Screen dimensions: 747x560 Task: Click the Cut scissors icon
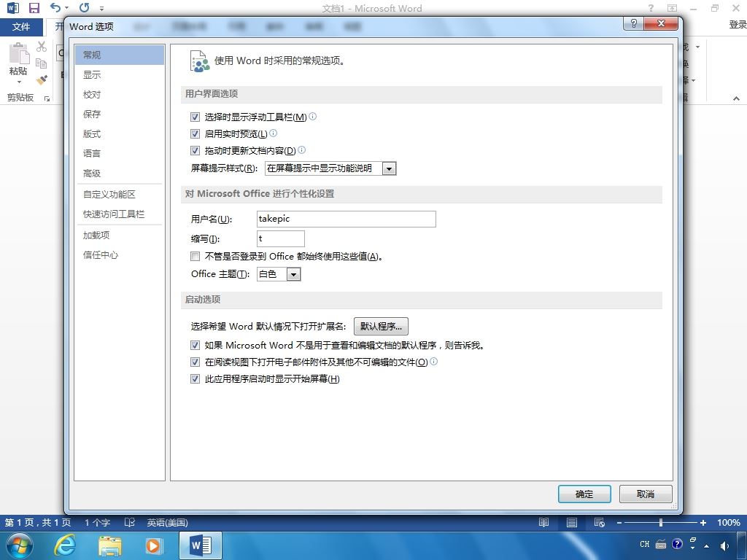(42, 46)
